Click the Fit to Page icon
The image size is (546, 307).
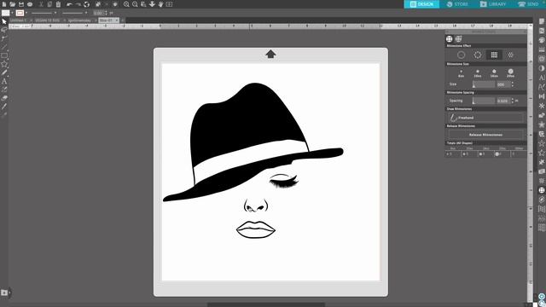[169, 4]
